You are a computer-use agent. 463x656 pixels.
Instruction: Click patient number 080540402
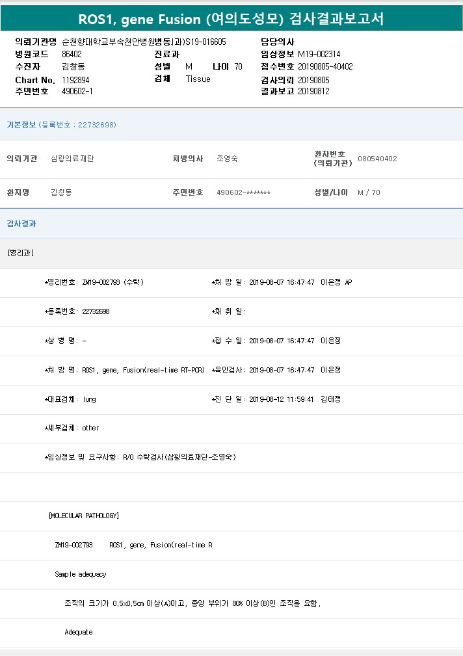(377, 159)
